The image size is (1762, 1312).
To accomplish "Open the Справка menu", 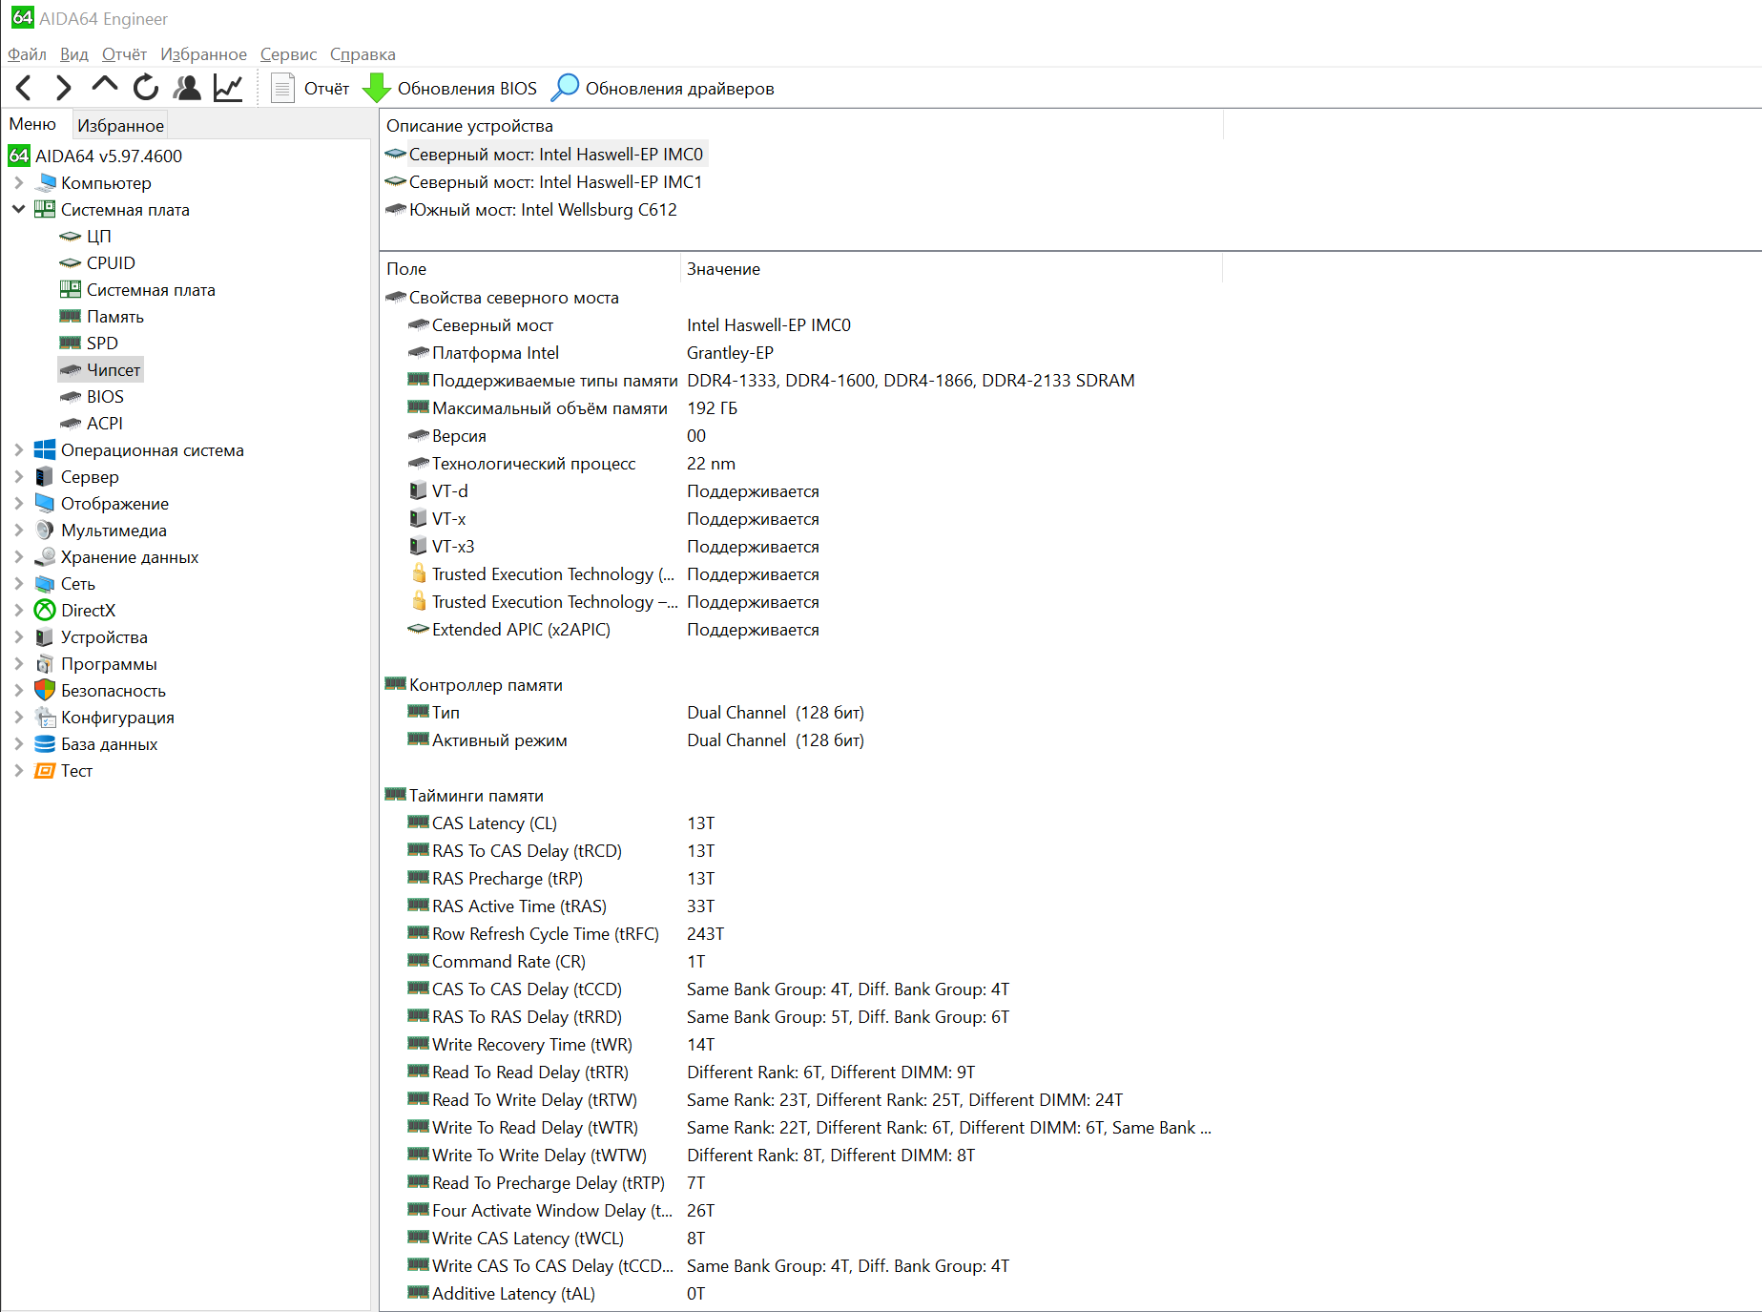I will click(363, 54).
